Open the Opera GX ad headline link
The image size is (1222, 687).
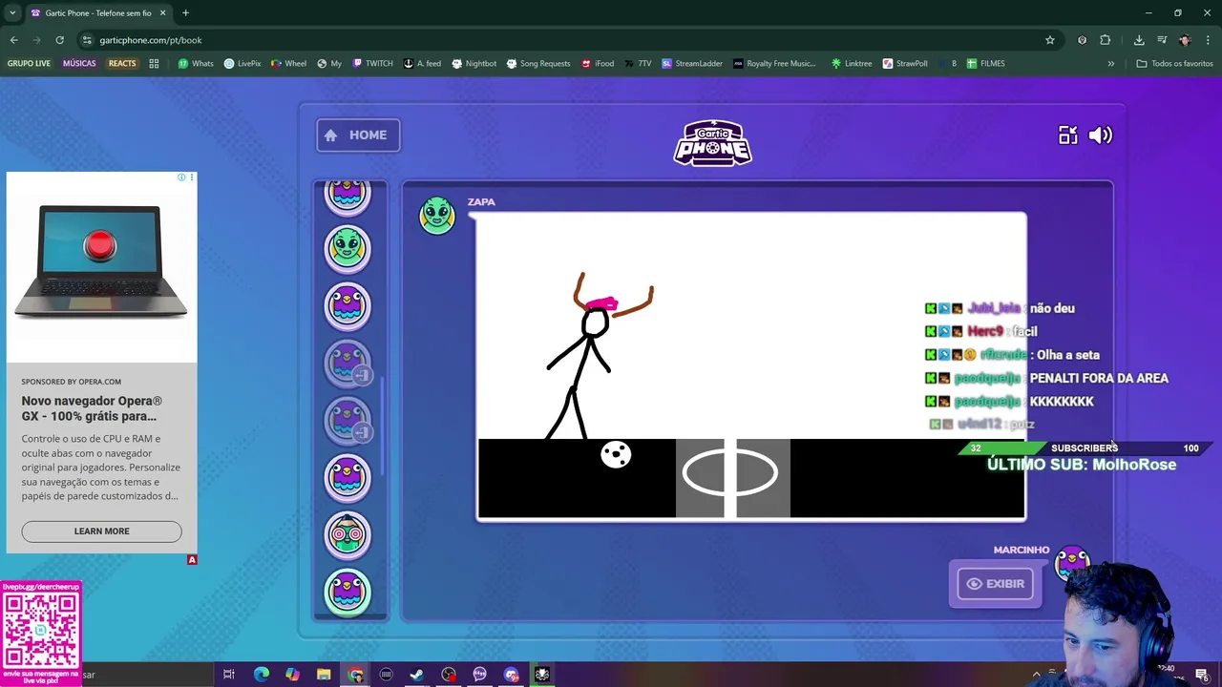point(92,408)
